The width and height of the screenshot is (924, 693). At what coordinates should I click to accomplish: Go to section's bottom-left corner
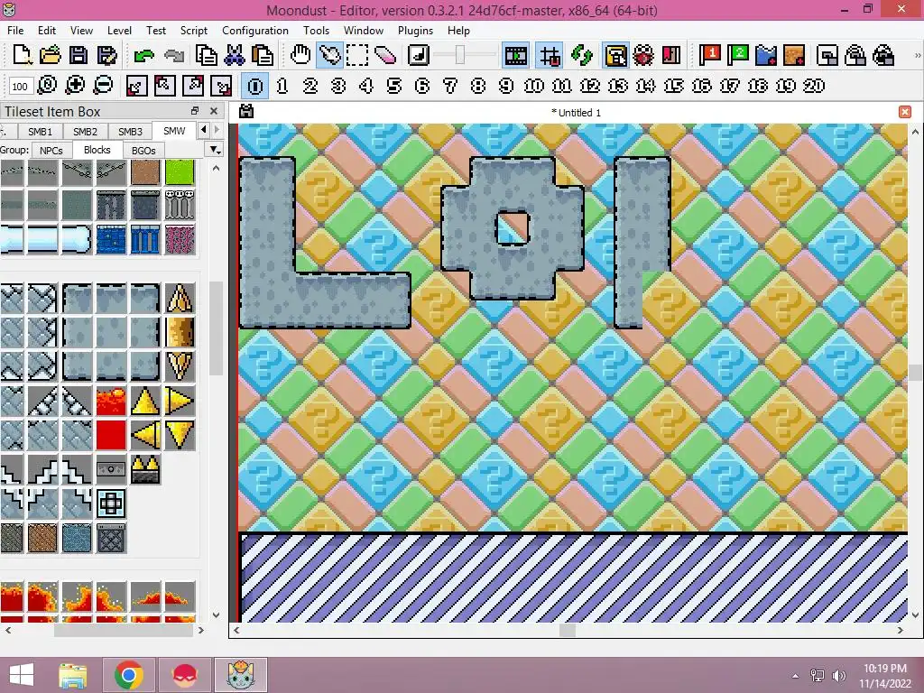click(137, 86)
